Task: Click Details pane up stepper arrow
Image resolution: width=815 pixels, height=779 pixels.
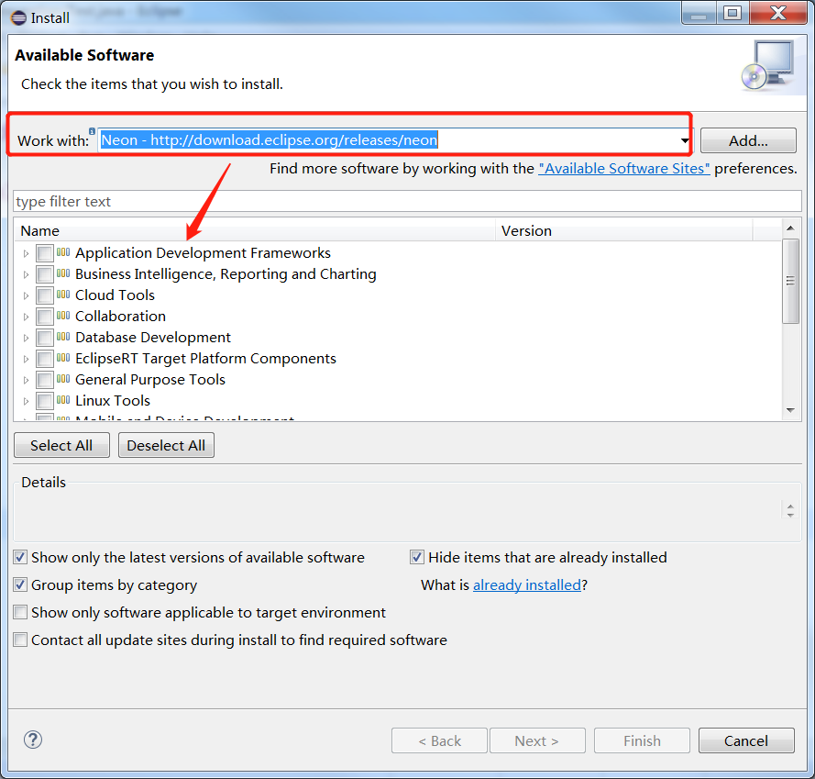Action: tap(790, 506)
